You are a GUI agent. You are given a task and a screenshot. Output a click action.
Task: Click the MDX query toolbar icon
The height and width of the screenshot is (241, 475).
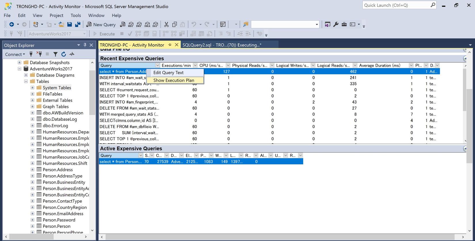click(131, 25)
